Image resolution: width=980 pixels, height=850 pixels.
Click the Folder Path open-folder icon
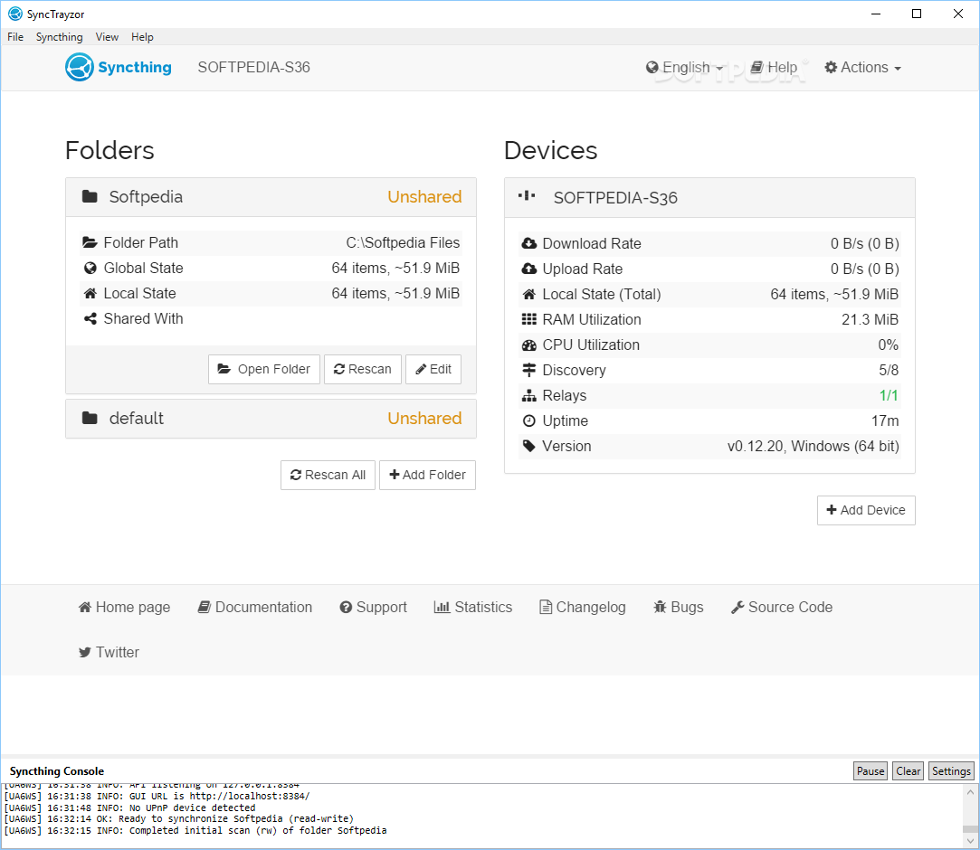point(90,242)
